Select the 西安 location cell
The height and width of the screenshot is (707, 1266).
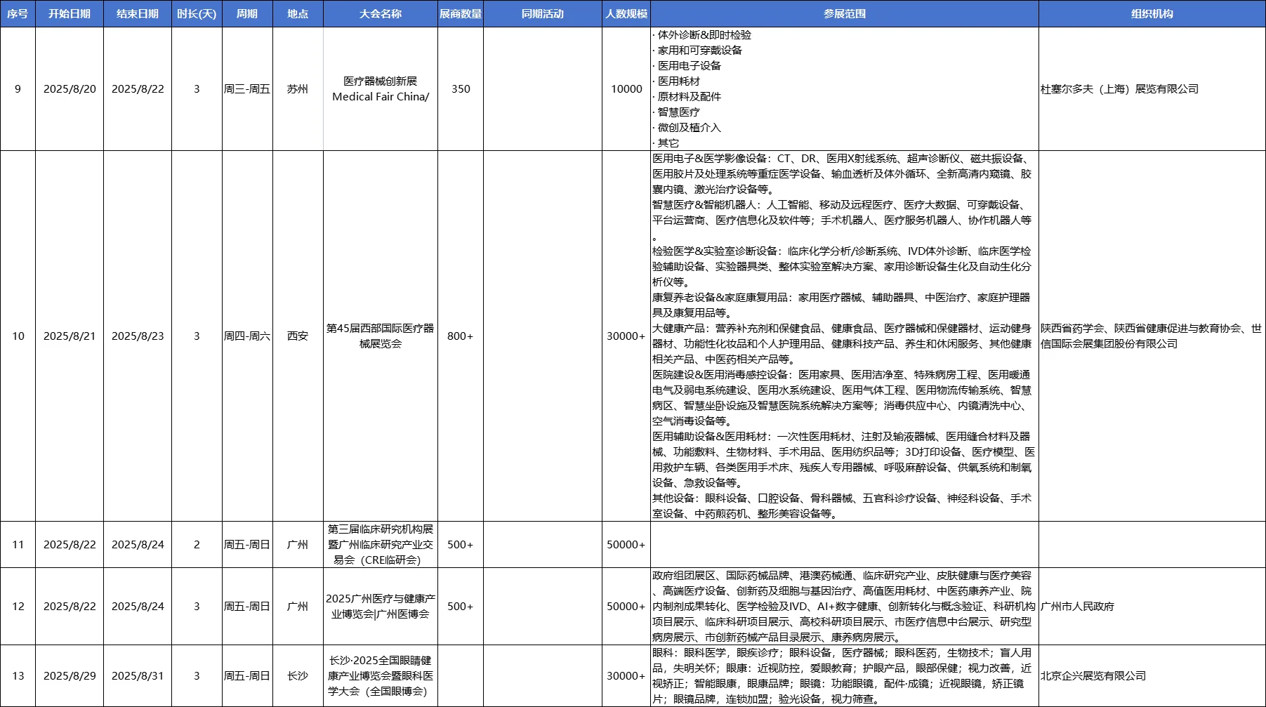(298, 336)
